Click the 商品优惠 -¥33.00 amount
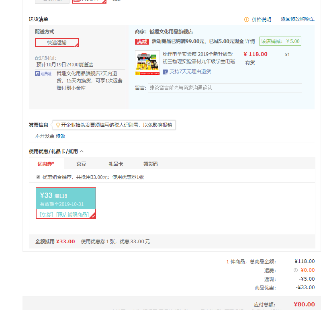Screen dimensions: 323x310 point(305,287)
